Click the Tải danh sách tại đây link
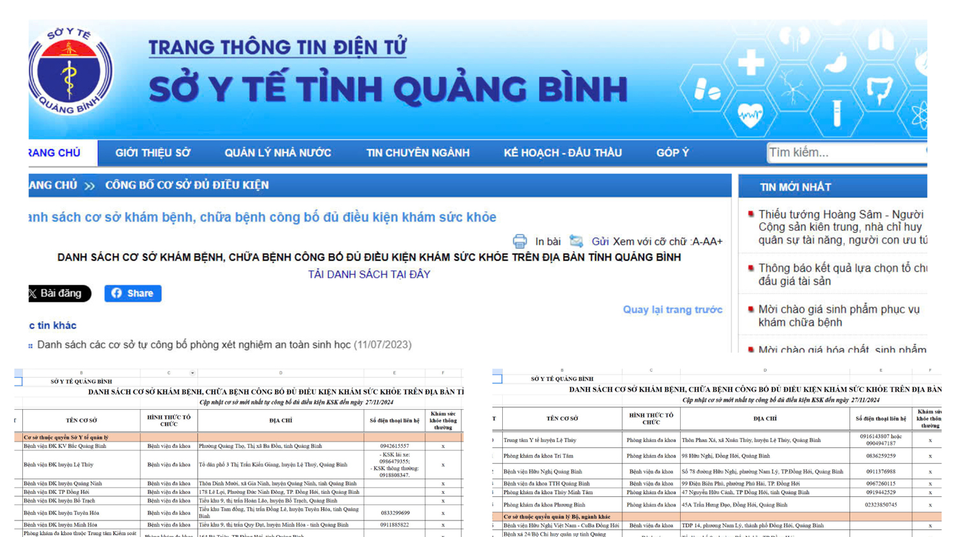 (x=369, y=274)
